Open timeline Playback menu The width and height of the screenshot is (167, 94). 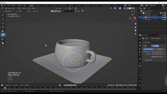click(9, 85)
